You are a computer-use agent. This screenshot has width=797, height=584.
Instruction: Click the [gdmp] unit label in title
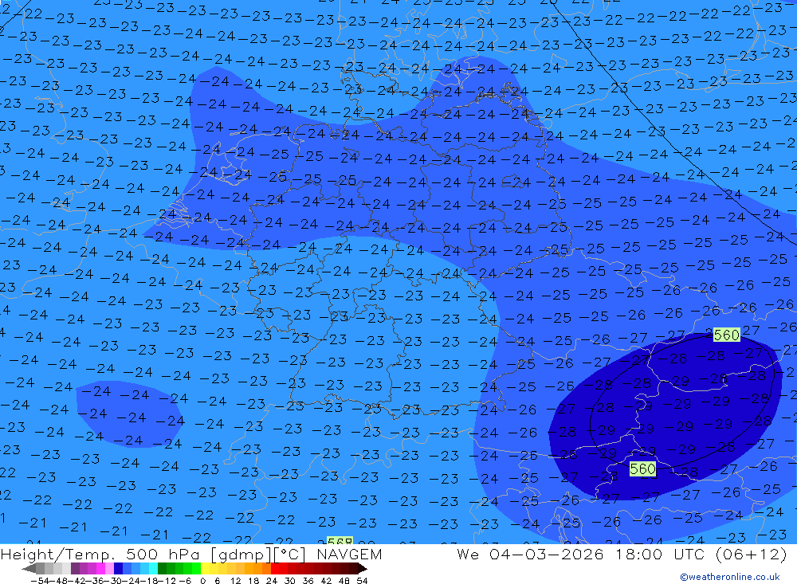pos(240,554)
